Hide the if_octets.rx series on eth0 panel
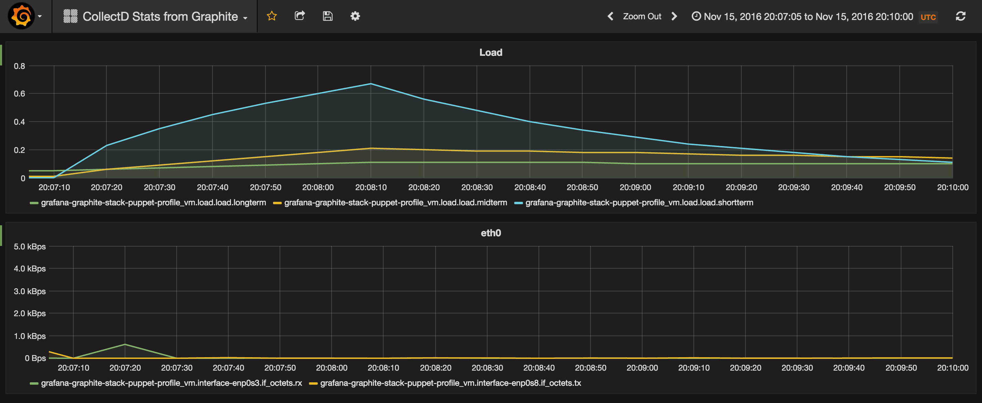982x403 pixels. 171,383
